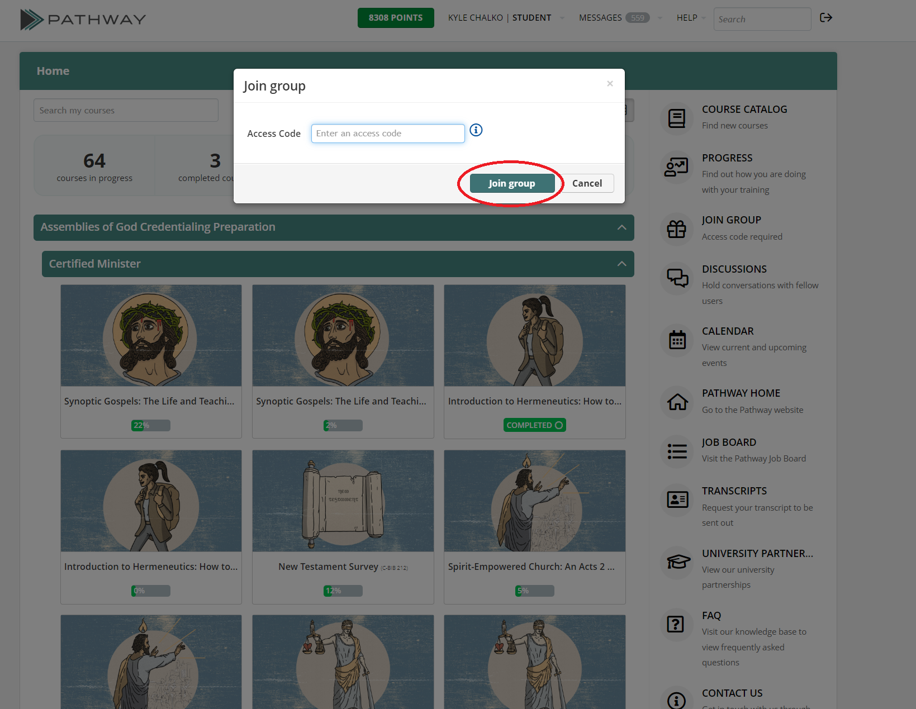Open the Calendar icon
Screen dimensions: 916x709
(x=677, y=340)
